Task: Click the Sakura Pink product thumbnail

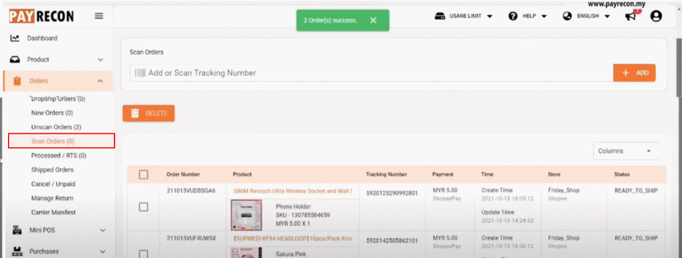Action: [x=246, y=253]
